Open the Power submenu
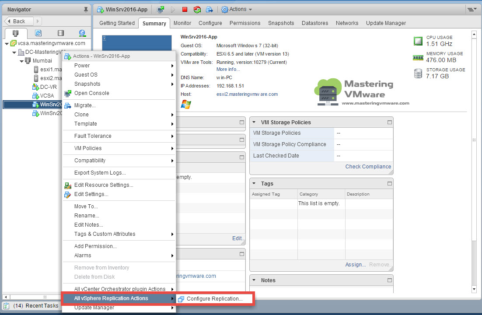482x315 pixels. (x=119, y=66)
